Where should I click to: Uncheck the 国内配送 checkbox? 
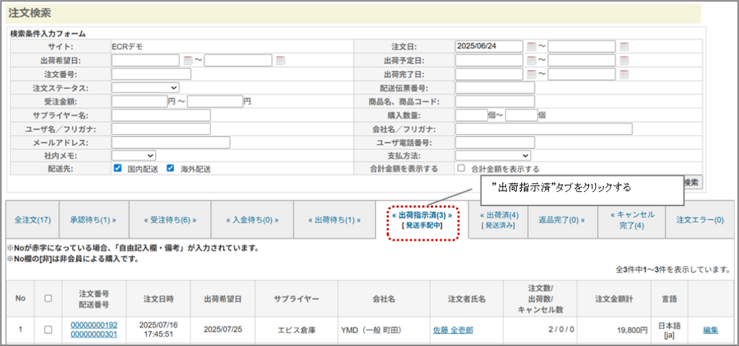point(118,169)
